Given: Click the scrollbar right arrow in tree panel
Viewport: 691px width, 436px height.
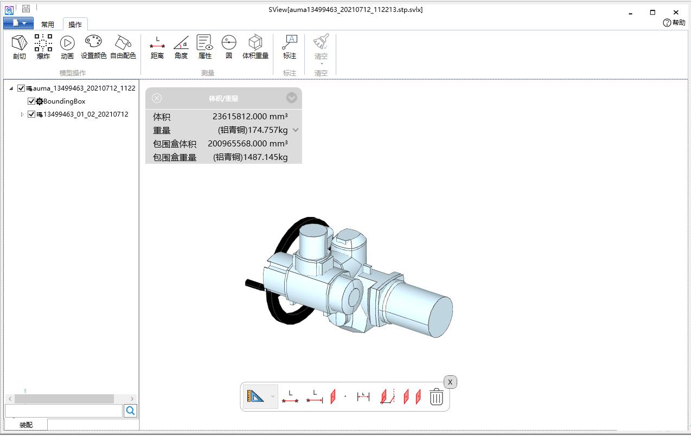Looking at the screenshot, I should coord(132,399).
